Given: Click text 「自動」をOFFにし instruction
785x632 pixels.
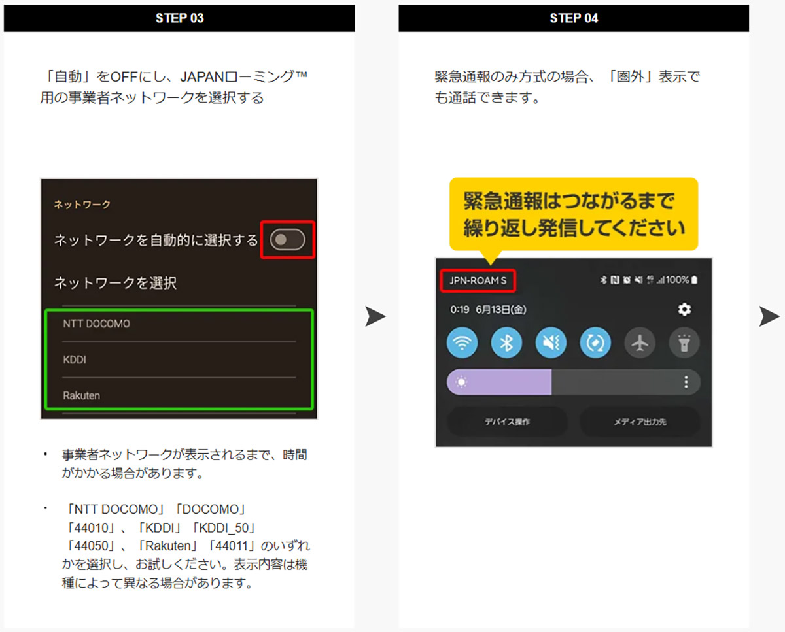Looking at the screenshot, I should click(x=173, y=87).
